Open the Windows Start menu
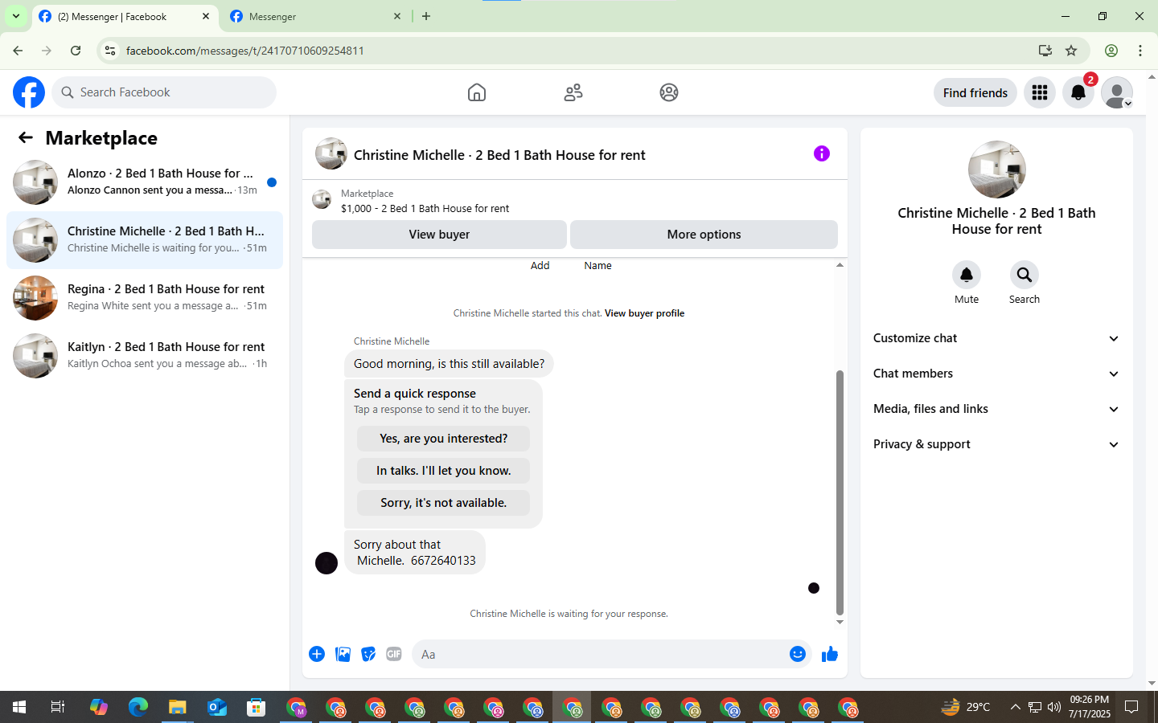This screenshot has height=723, width=1158. [x=19, y=707]
